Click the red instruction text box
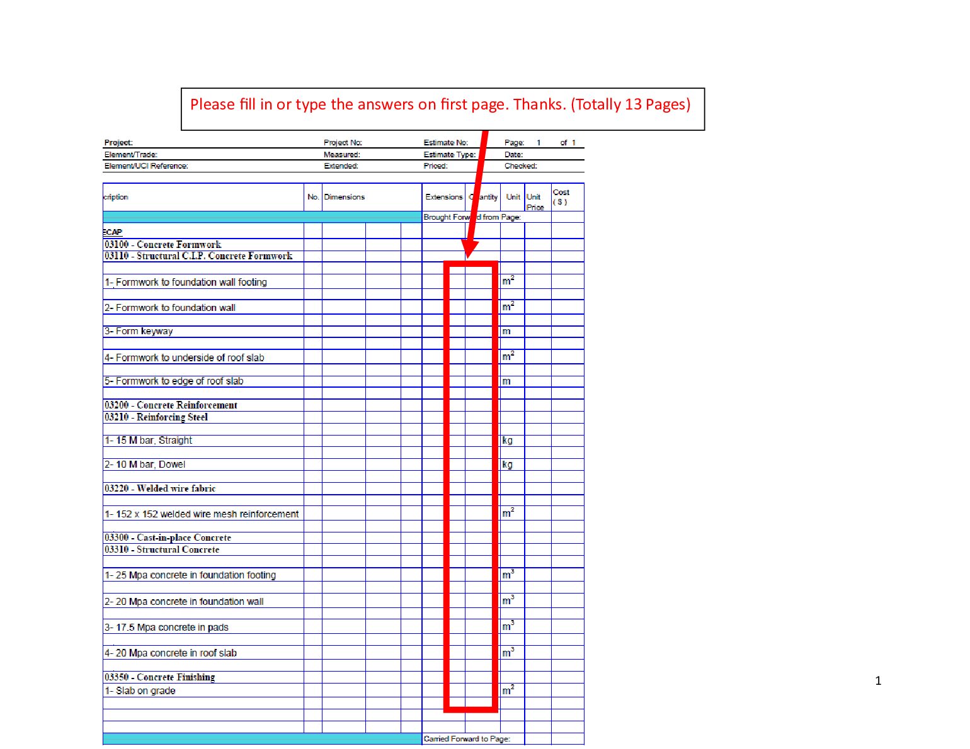Image resolution: width=970 pixels, height=749 pixels. click(x=443, y=110)
